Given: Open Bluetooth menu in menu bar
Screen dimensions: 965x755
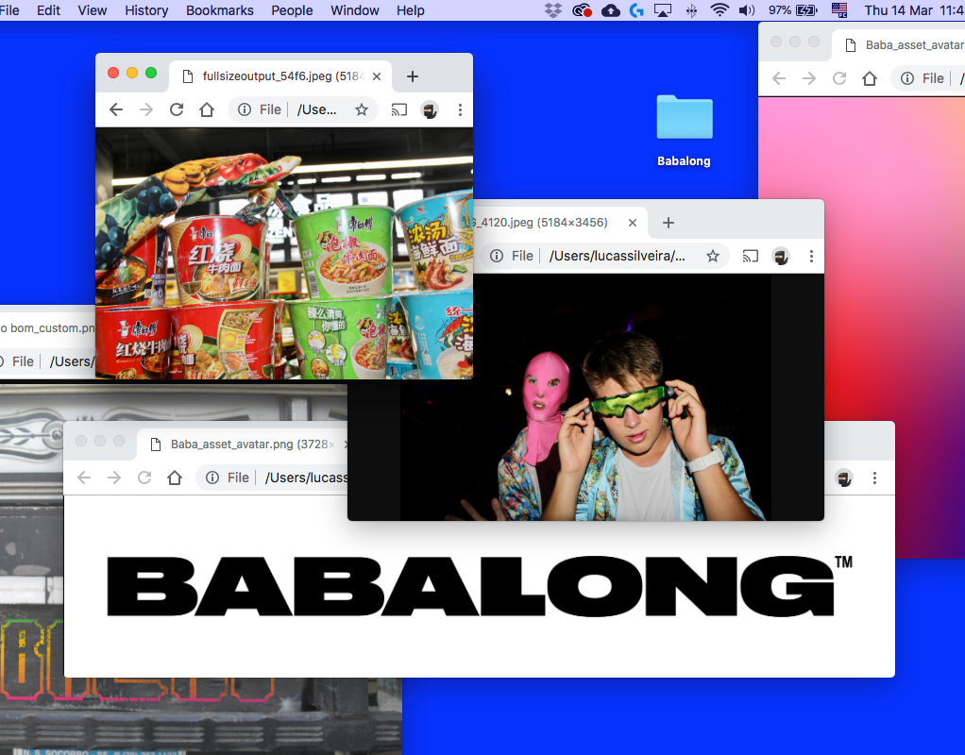Looking at the screenshot, I should (x=692, y=10).
